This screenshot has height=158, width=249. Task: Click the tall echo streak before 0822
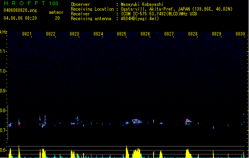45,120
